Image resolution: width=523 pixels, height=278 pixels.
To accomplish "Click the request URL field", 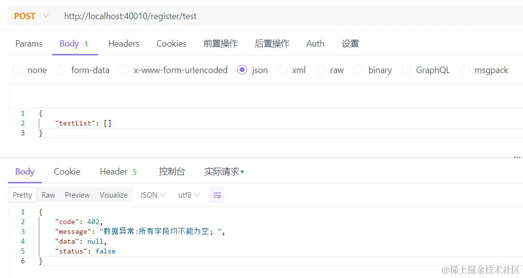I will tap(130, 16).
